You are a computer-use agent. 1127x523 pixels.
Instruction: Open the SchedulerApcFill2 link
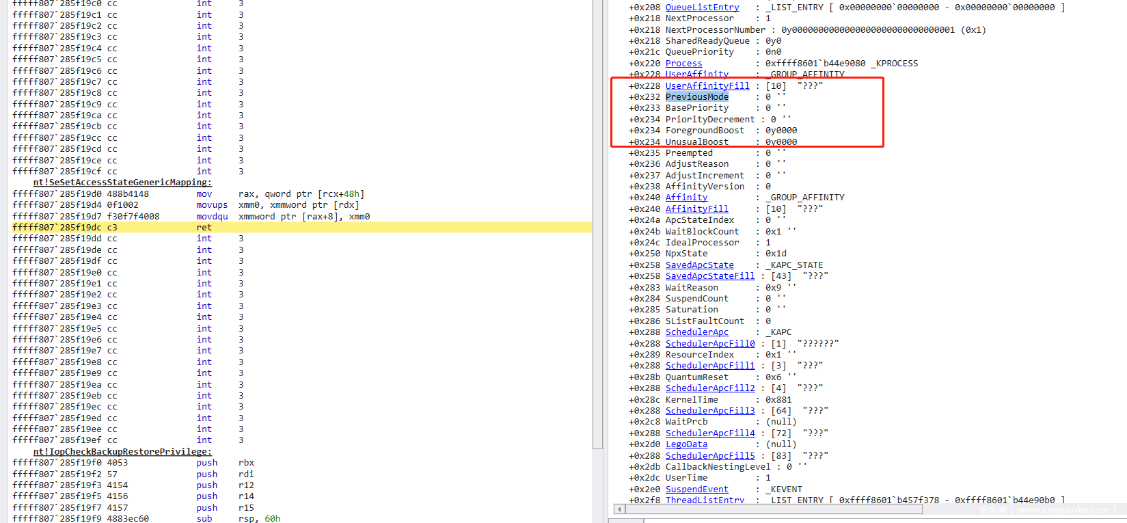(710, 388)
